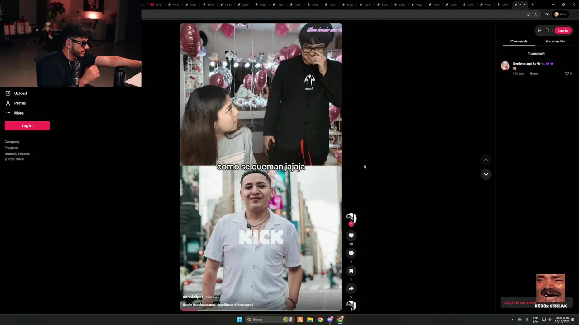Click the Upload label in sidebar

pos(20,93)
